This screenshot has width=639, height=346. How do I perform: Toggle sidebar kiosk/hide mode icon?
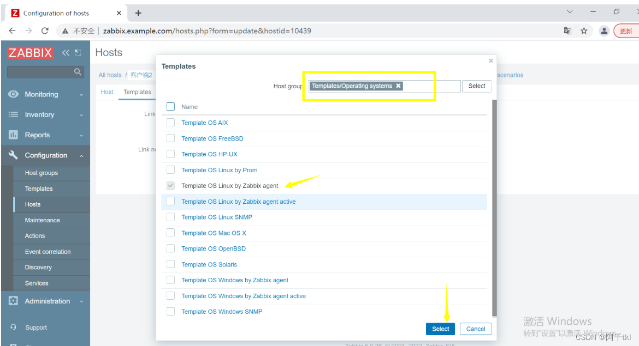[78, 52]
